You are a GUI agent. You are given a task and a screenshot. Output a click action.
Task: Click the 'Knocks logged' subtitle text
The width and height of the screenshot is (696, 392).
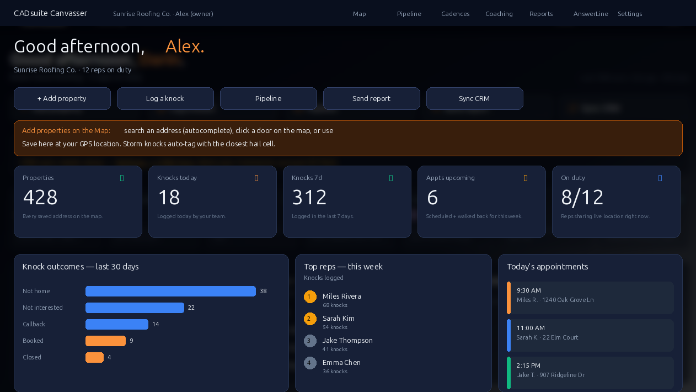click(x=324, y=278)
